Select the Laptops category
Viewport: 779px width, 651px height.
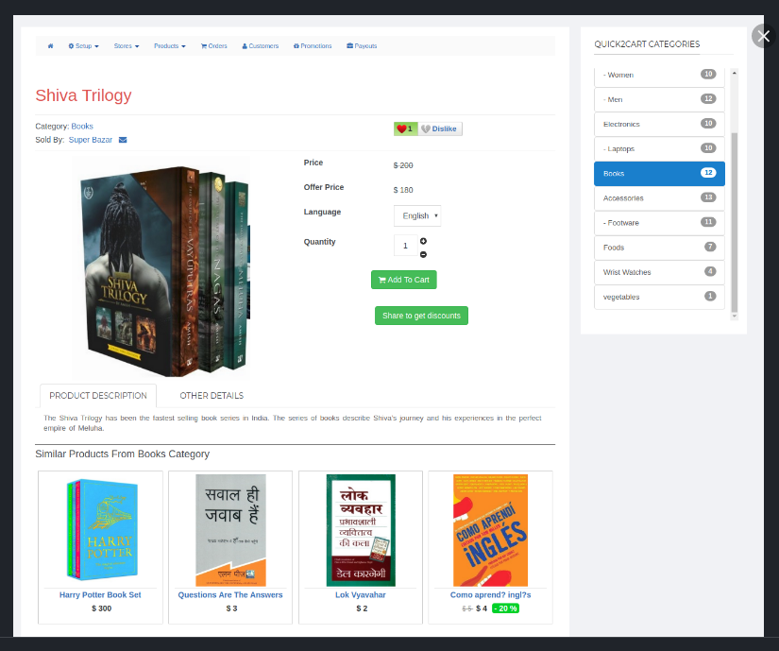659,148
